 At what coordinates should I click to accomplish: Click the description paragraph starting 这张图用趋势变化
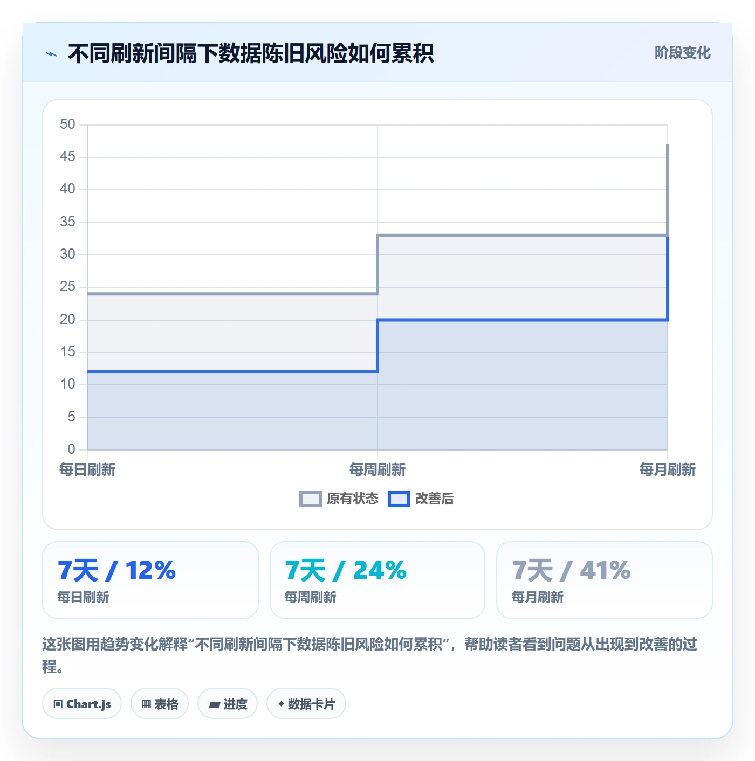[370, 655]
